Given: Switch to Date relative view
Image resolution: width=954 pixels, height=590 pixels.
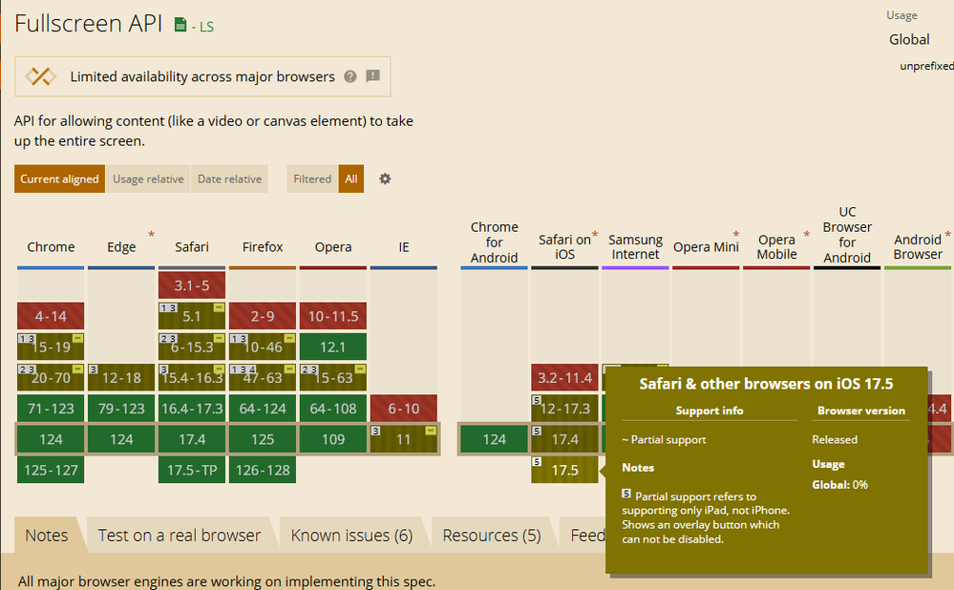Looking at the screenshot, I should [229, 179].
